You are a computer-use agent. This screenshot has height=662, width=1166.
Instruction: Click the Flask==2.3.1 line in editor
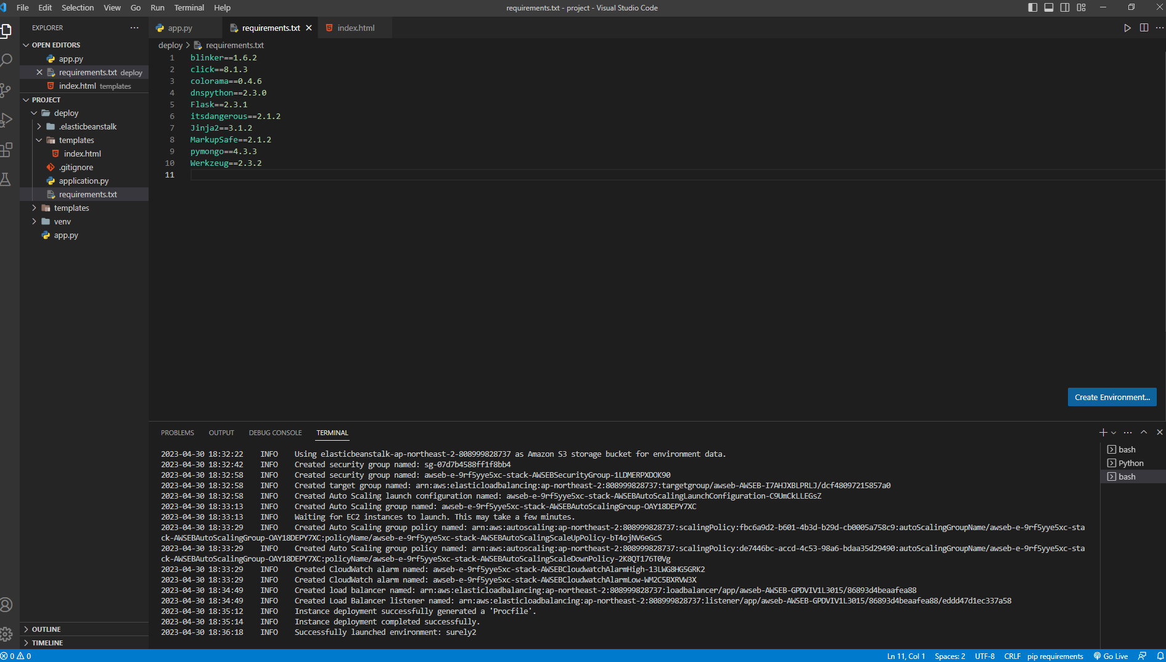(219, 105)
